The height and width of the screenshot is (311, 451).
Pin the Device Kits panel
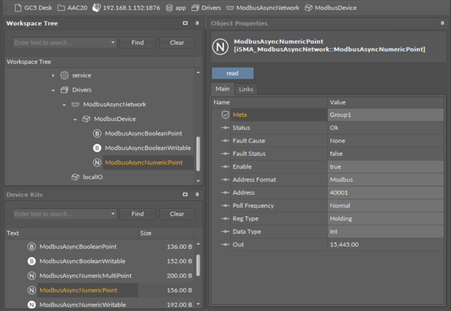click(197, 195)
